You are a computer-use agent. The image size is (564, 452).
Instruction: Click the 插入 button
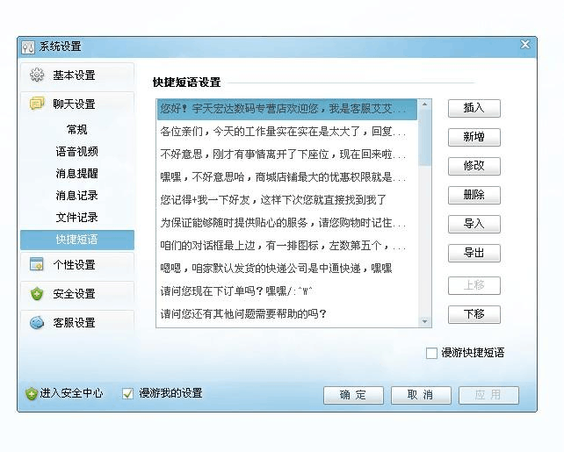click(x=474, y=108)
